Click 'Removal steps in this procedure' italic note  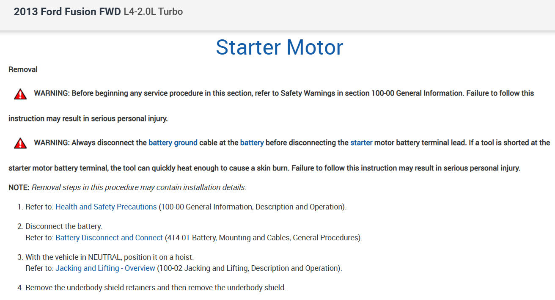coord(139,187)
